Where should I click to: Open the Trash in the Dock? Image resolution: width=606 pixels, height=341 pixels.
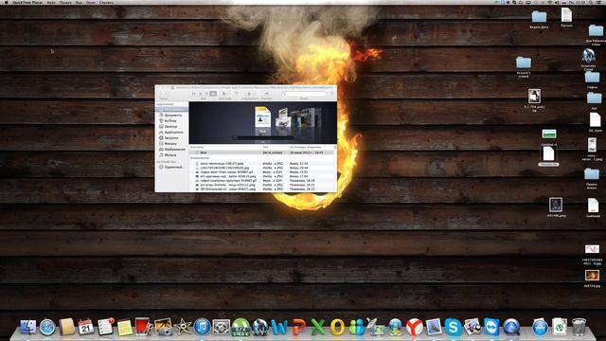click(x=579, y=327)
